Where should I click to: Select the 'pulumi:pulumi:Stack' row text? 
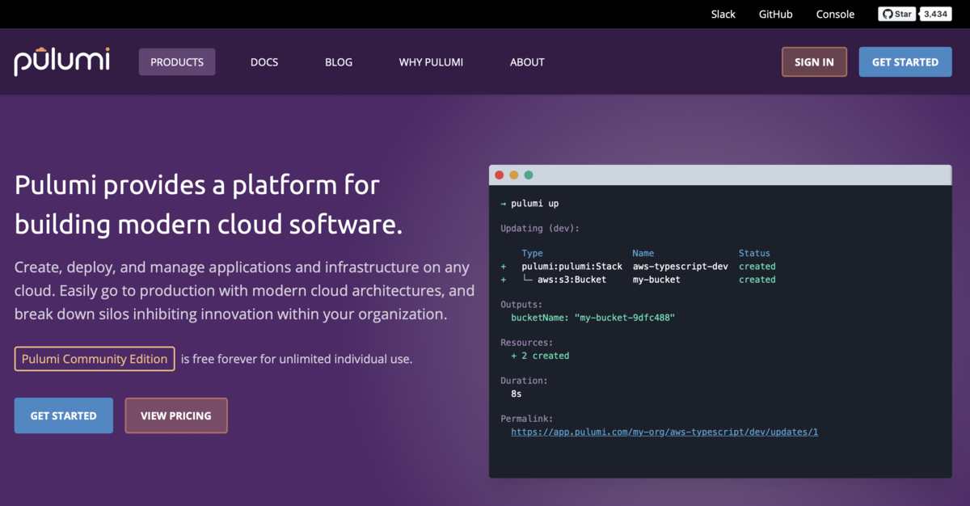[572, 266]
